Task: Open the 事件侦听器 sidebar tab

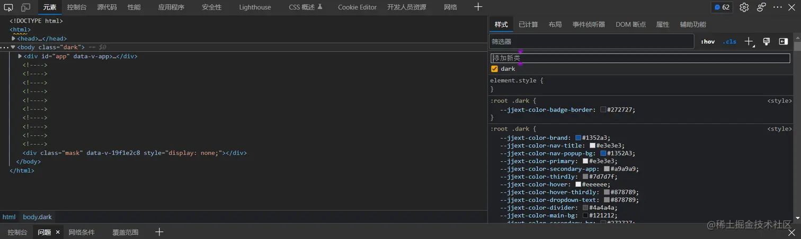Action: tap(589, 24)
